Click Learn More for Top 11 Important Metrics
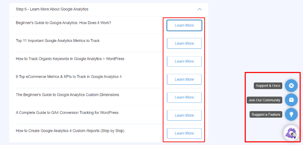Viewport: 303px width, 145px height. (x=184, y=43)
